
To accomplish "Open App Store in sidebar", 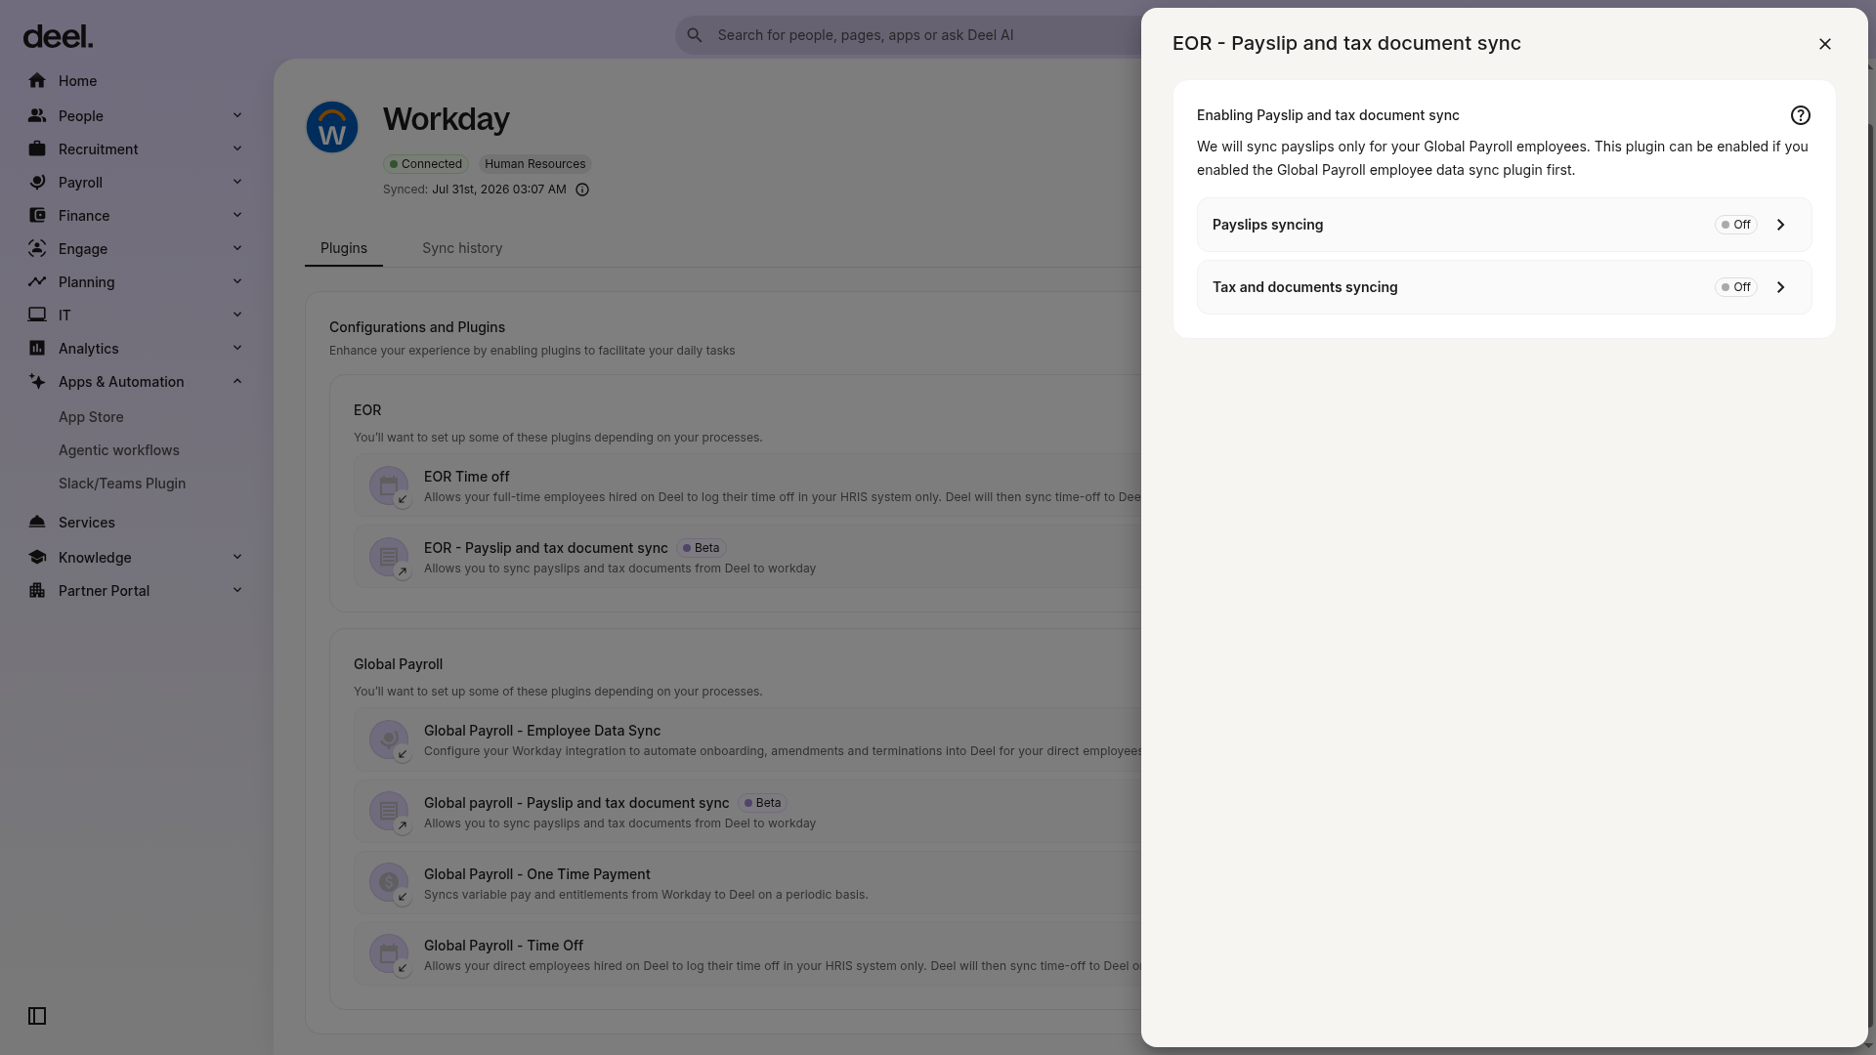I will pyautogui.click(x=91, y=417).
